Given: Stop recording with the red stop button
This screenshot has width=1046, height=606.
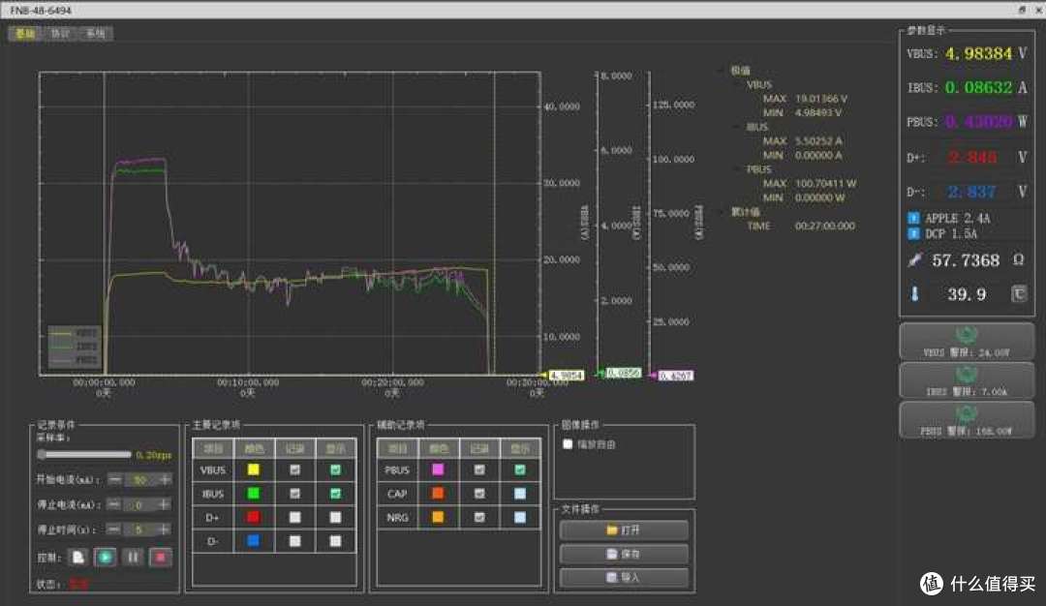Looking at the screenshot, I should click(160, 558).
